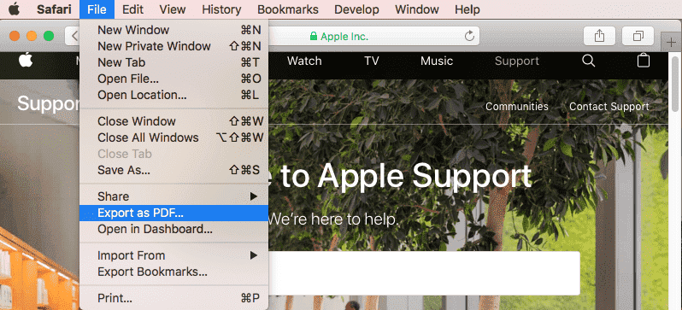The image size is (682, 310).
Task: Open the Safari application menu
Action: (x=54, y=9)
